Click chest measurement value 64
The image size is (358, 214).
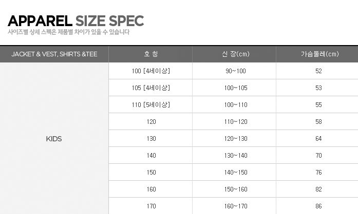[318, 139]
